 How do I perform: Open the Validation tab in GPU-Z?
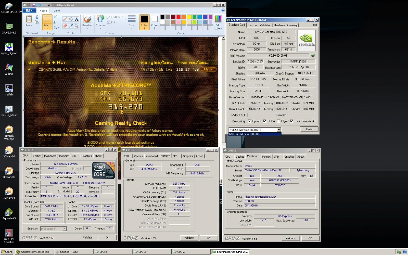pyautogui.click(x=265, y=25)
